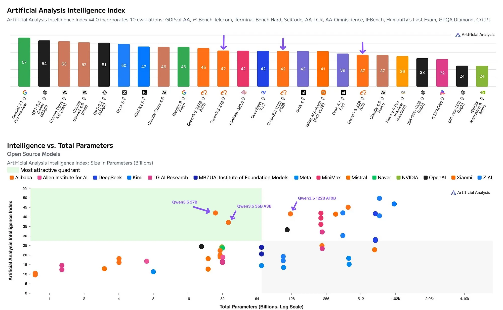Toggle the Alibaba legend entry
The height and width of the screenshot is (310, 503).
click(x=21, y=178)
